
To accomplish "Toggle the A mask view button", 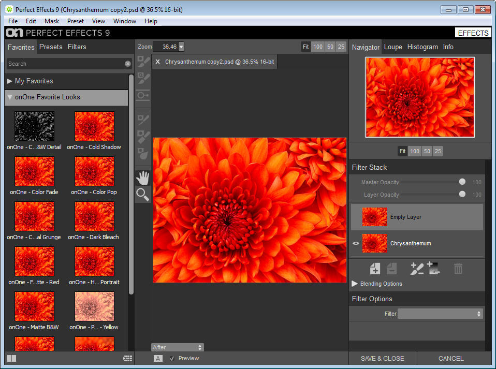I will pos(158,358).
